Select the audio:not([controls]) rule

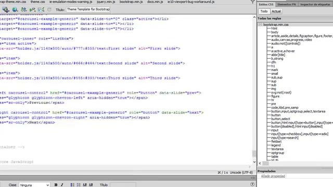pyautogui.click(x=286, y=44)
